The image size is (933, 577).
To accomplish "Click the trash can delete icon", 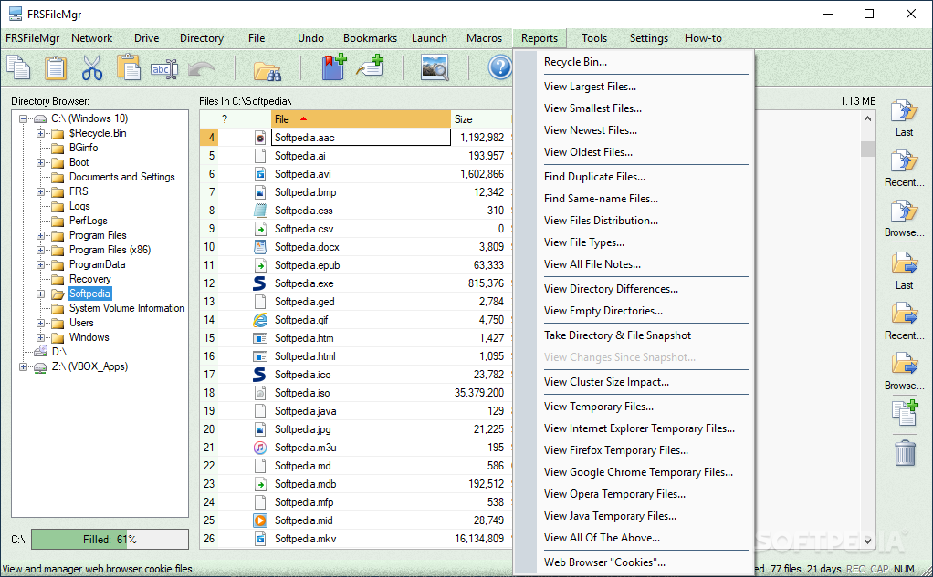I will (x=905, y=452).
